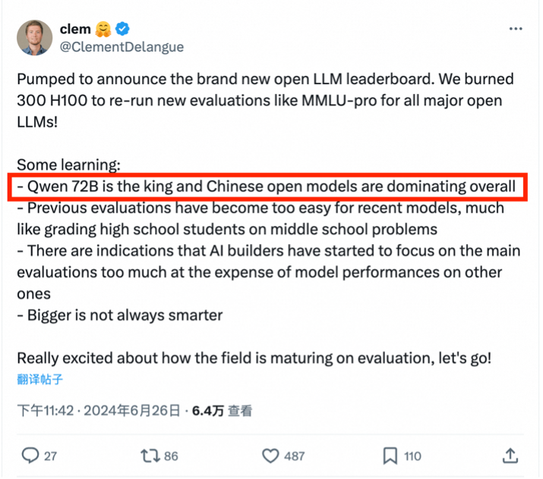Click the bookmark count 110
This screenshot has width=543, height=479.
[412, 456]
